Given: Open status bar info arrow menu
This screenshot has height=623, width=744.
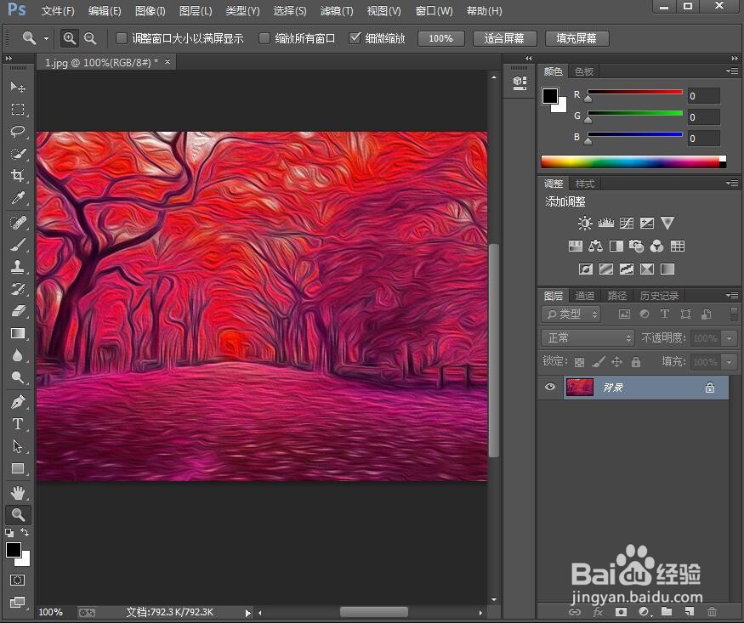Looking at the screenshot, I should pyautogui.click(x=247, y=613).
